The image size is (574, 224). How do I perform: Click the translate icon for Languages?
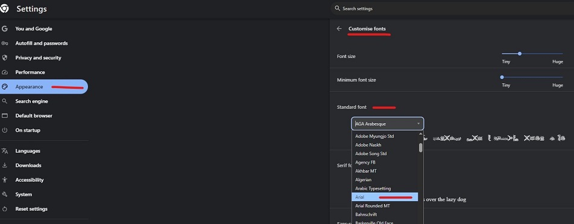click(x=5, y=151)
